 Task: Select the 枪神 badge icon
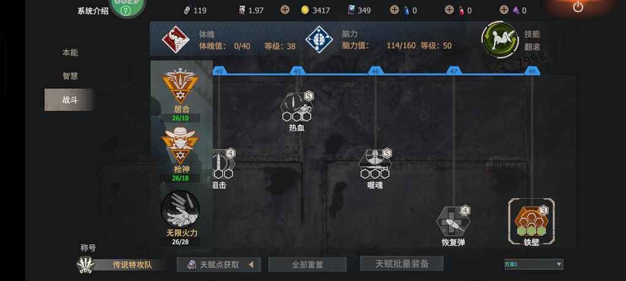[180, 146]
